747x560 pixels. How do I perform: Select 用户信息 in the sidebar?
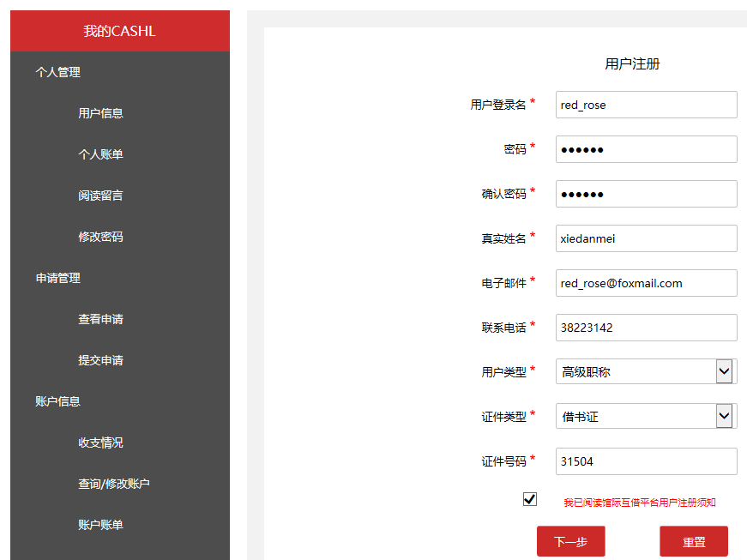[x=100, y=113]
